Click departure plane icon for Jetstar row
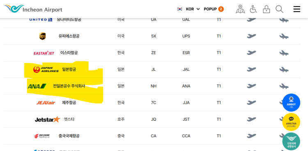Image resolution: width=308 pixels, height=151 pixels. coord(251,119)
